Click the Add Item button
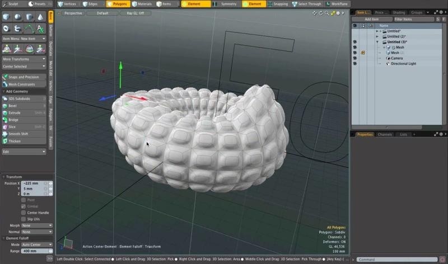The image size is (448, 264). [x=371, y=19]
